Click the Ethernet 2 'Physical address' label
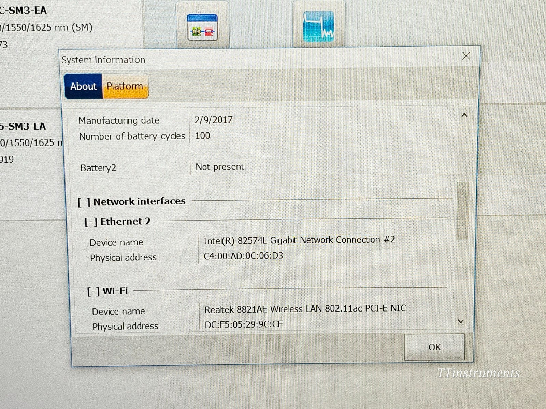The height and width of the screenshot is (409, 546). click(x=123, y=257)
